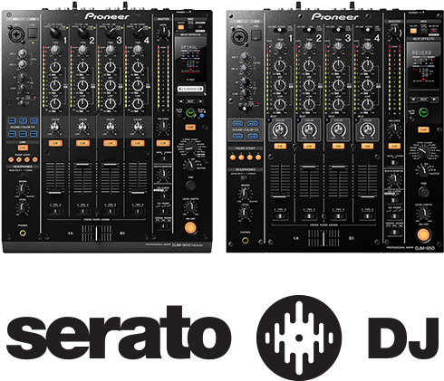Toggle the first blue Sound Color FX button on DJM-900nexus
This screenshot has height=381, width=444.
(x=12, y=121)
